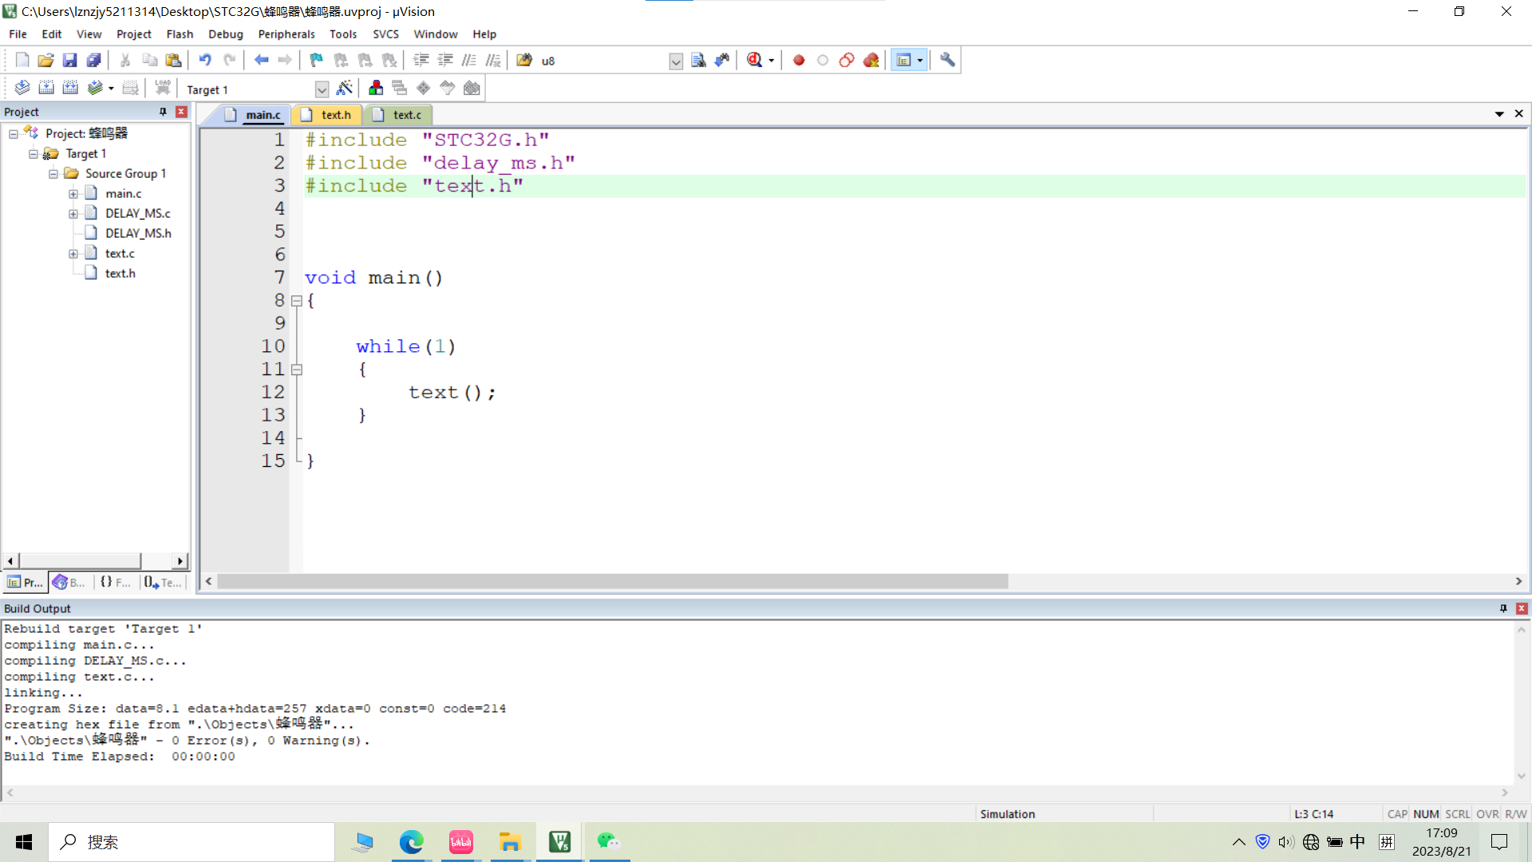
Task: Kill all breakpoints with the red X icon
Action: (x=871, y=60)
